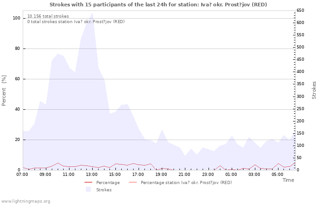Click the Percent [%] left axis title
318x204 pixels.
[x=4, y=90]
